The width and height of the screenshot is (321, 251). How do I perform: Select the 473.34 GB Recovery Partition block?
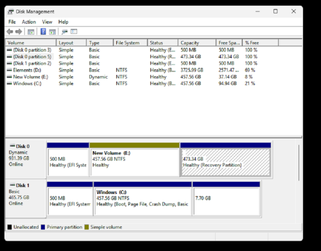click(x=225, y=160)
